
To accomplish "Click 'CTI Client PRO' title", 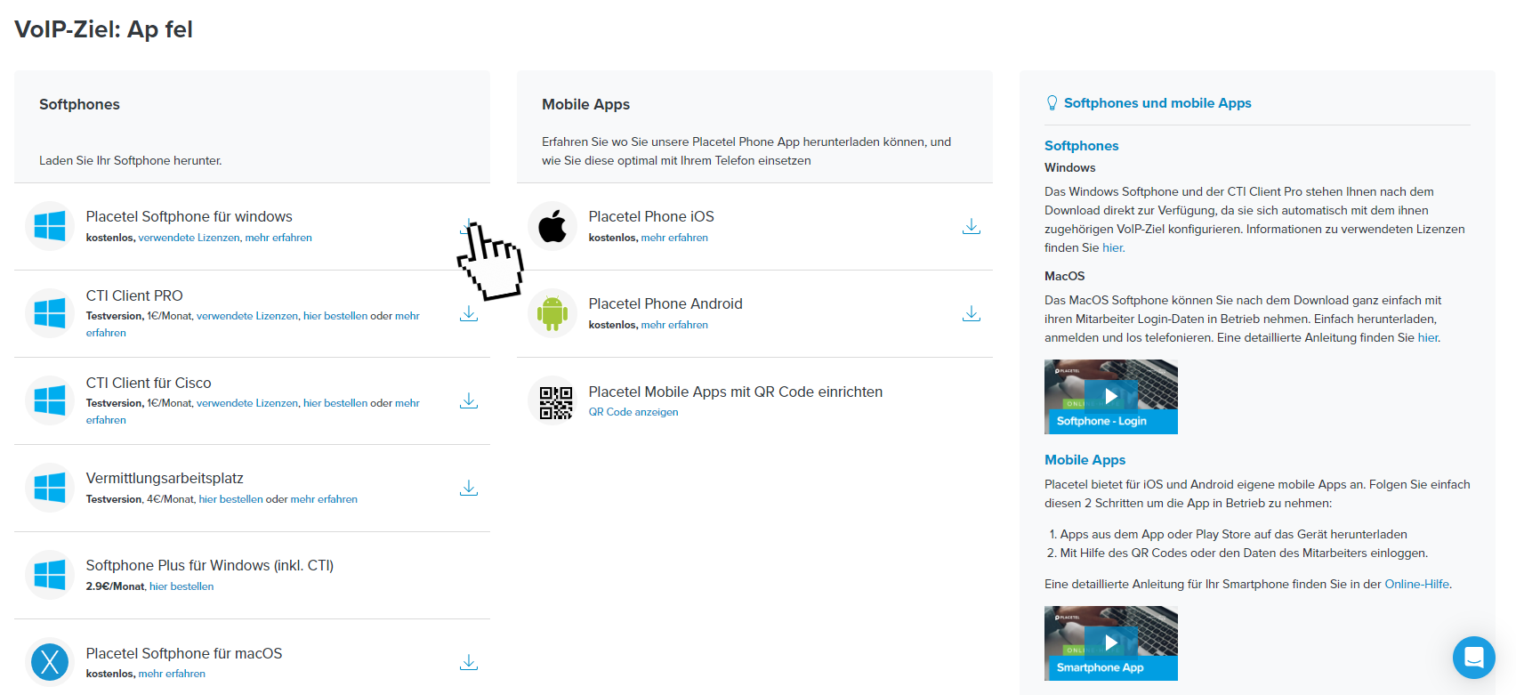I will pos(134,295).
